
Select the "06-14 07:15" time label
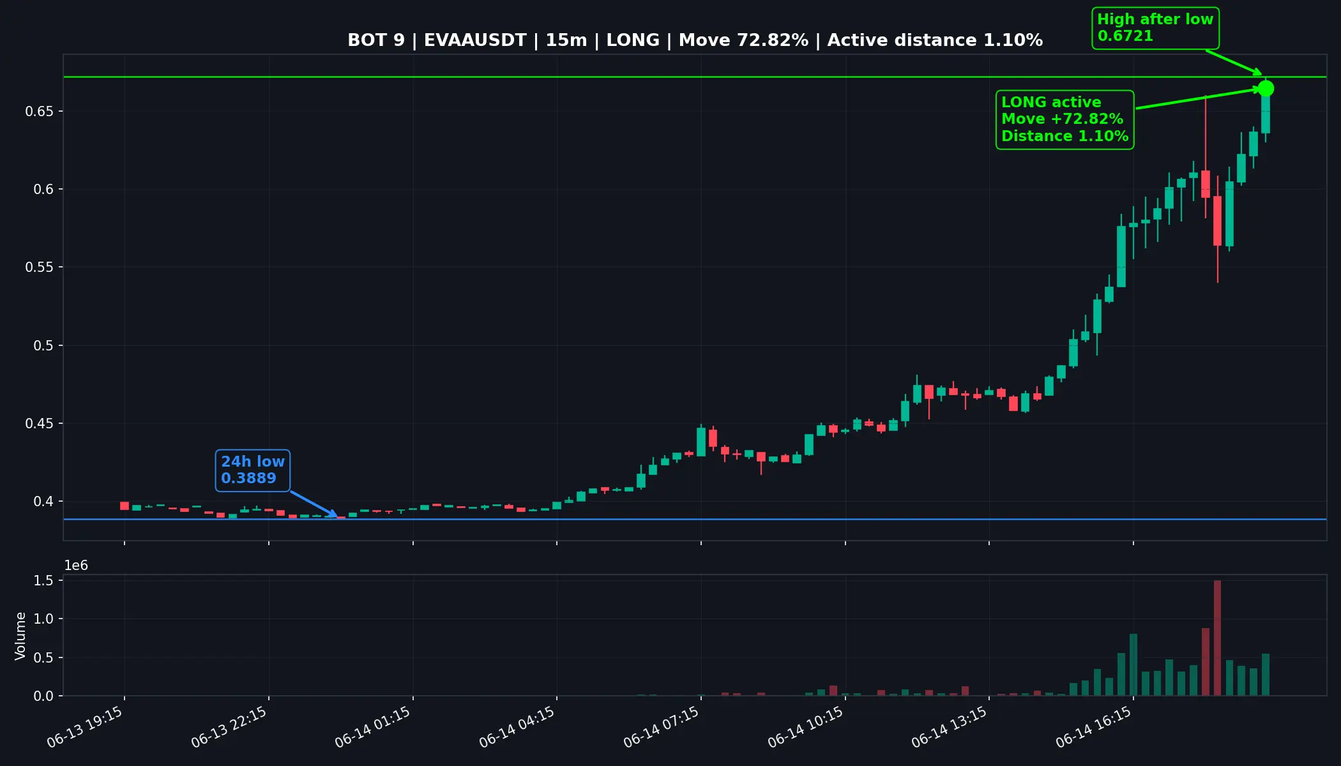click(662, 727)
